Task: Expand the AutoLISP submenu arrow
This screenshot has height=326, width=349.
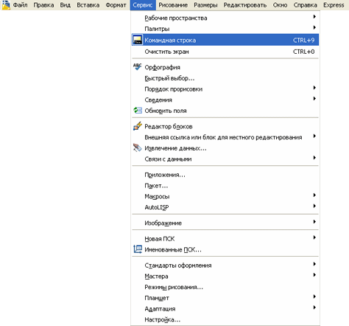Action: (x=314, y=206)
